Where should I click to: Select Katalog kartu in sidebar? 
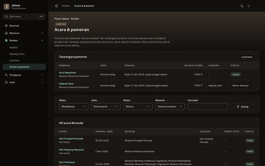tap(17, 54)
